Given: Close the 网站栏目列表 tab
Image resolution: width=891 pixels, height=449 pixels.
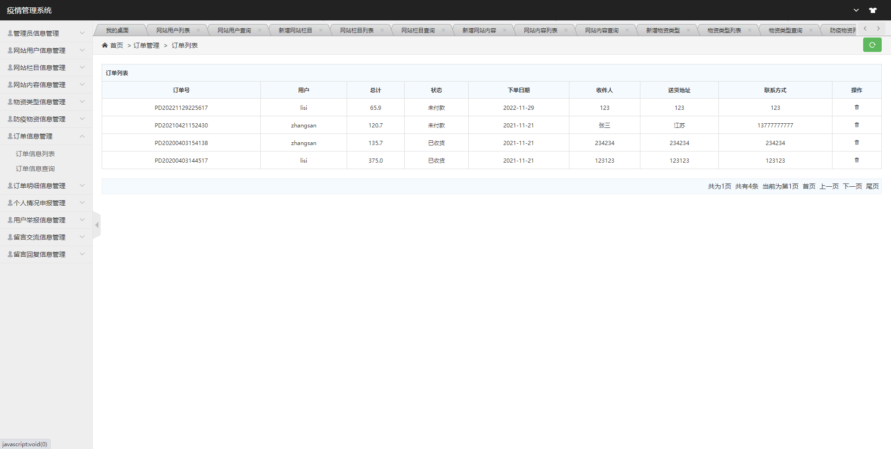Looking at the screenshot, I should pyautogui.click(x=382, y=31).
